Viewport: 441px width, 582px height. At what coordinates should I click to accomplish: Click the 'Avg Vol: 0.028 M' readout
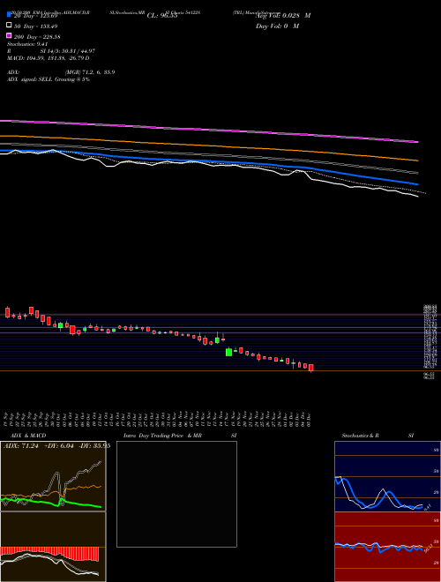click(283, 16)
